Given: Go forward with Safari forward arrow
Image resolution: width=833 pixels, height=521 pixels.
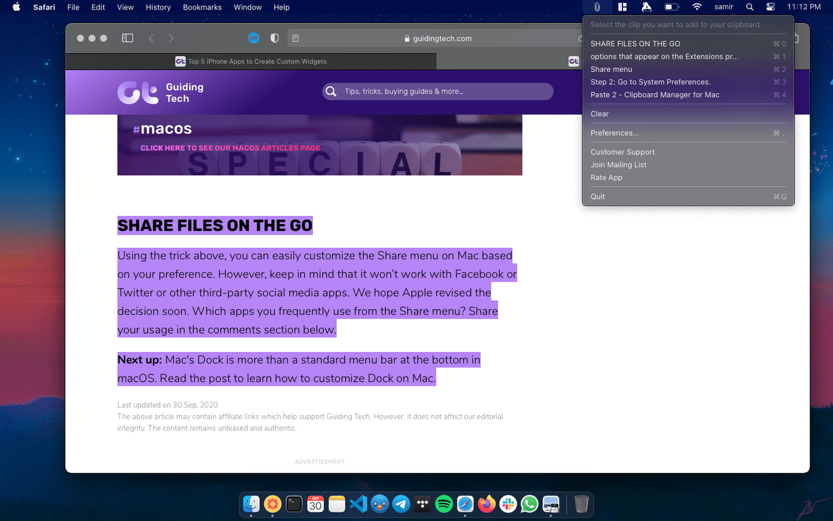Looking at the screenshot, I should (x=171, y=38).
